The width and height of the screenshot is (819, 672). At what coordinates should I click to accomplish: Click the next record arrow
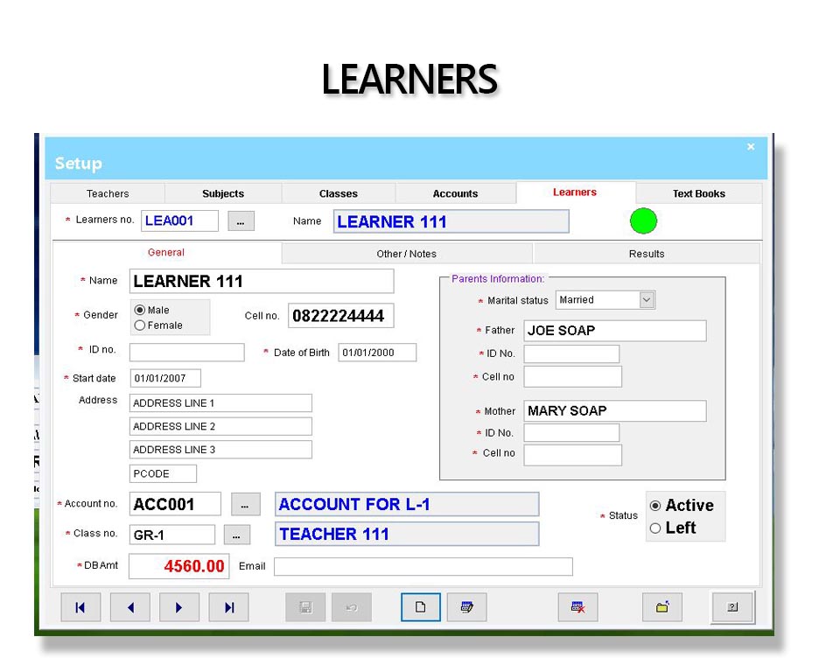coord(179,607)
